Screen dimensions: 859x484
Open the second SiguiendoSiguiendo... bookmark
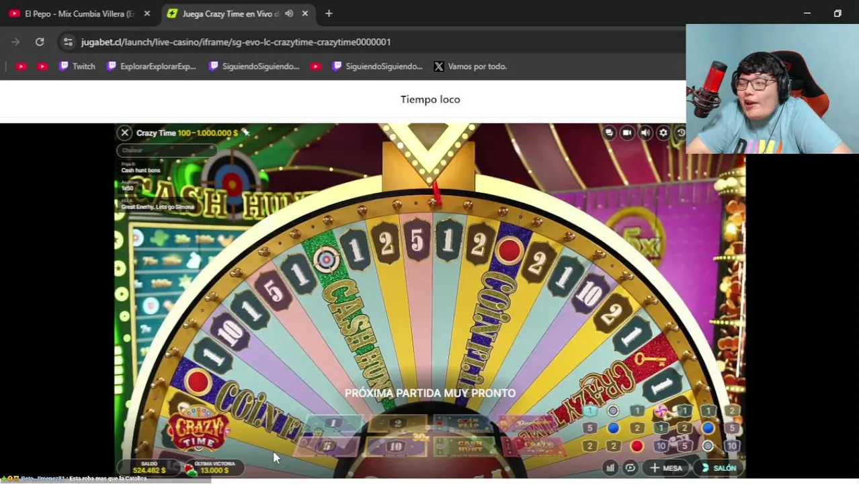(378, 67)
